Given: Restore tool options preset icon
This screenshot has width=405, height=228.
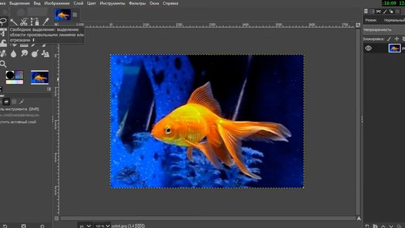Looking at the screenshot, I should (x=5, y=226).
